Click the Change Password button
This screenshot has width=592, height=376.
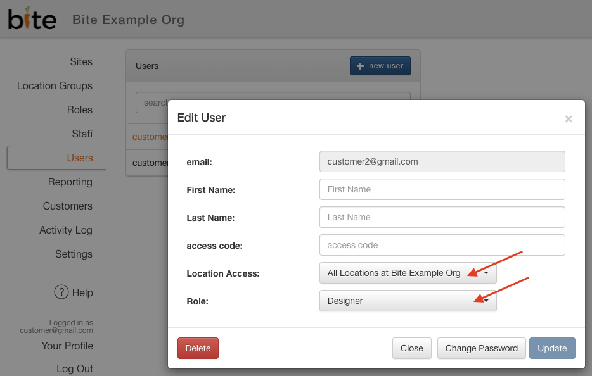(x=481, y=348)
